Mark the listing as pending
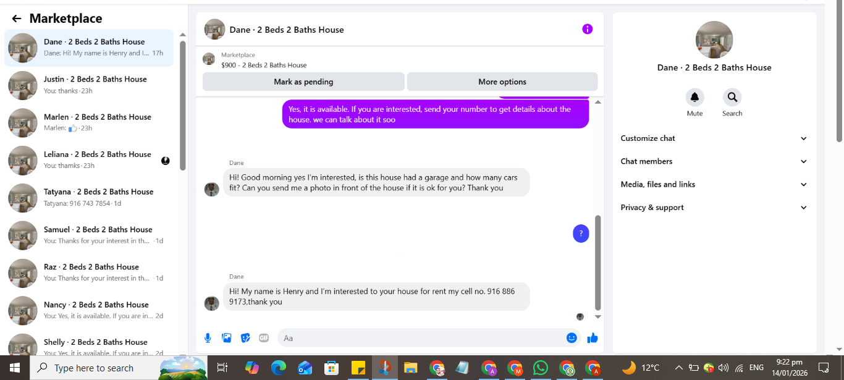Image resolution: width=844 pixels, height=380 pixels. pyautogui.click(x=303, y=82)
